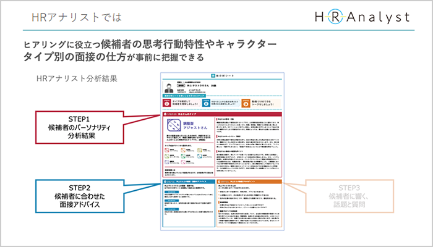Click the topmost blue POINT label in advice section
This screenshot has height=247, width=433.
172,192
